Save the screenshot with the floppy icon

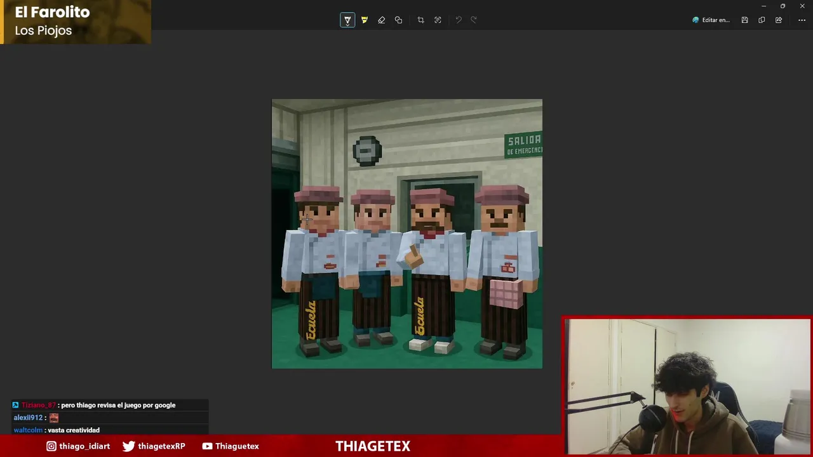click(744, 20)
